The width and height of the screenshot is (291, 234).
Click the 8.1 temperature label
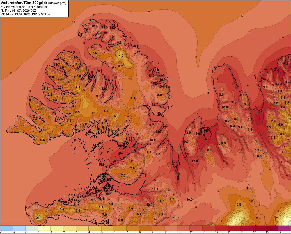coord(283,98)
